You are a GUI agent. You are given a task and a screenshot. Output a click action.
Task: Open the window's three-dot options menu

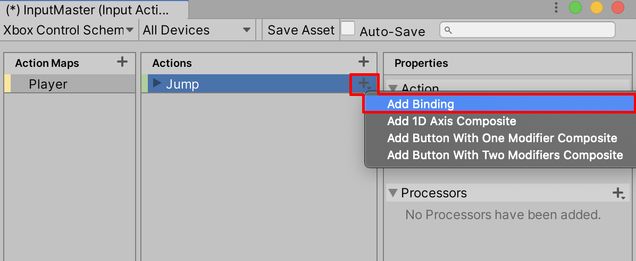click(556, 7)
